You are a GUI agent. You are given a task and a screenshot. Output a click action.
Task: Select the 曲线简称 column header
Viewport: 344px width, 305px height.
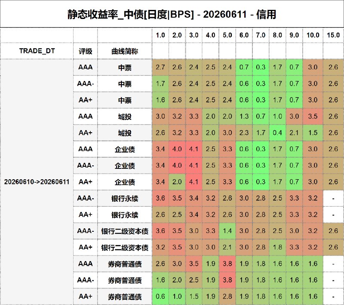pos(125,51)
